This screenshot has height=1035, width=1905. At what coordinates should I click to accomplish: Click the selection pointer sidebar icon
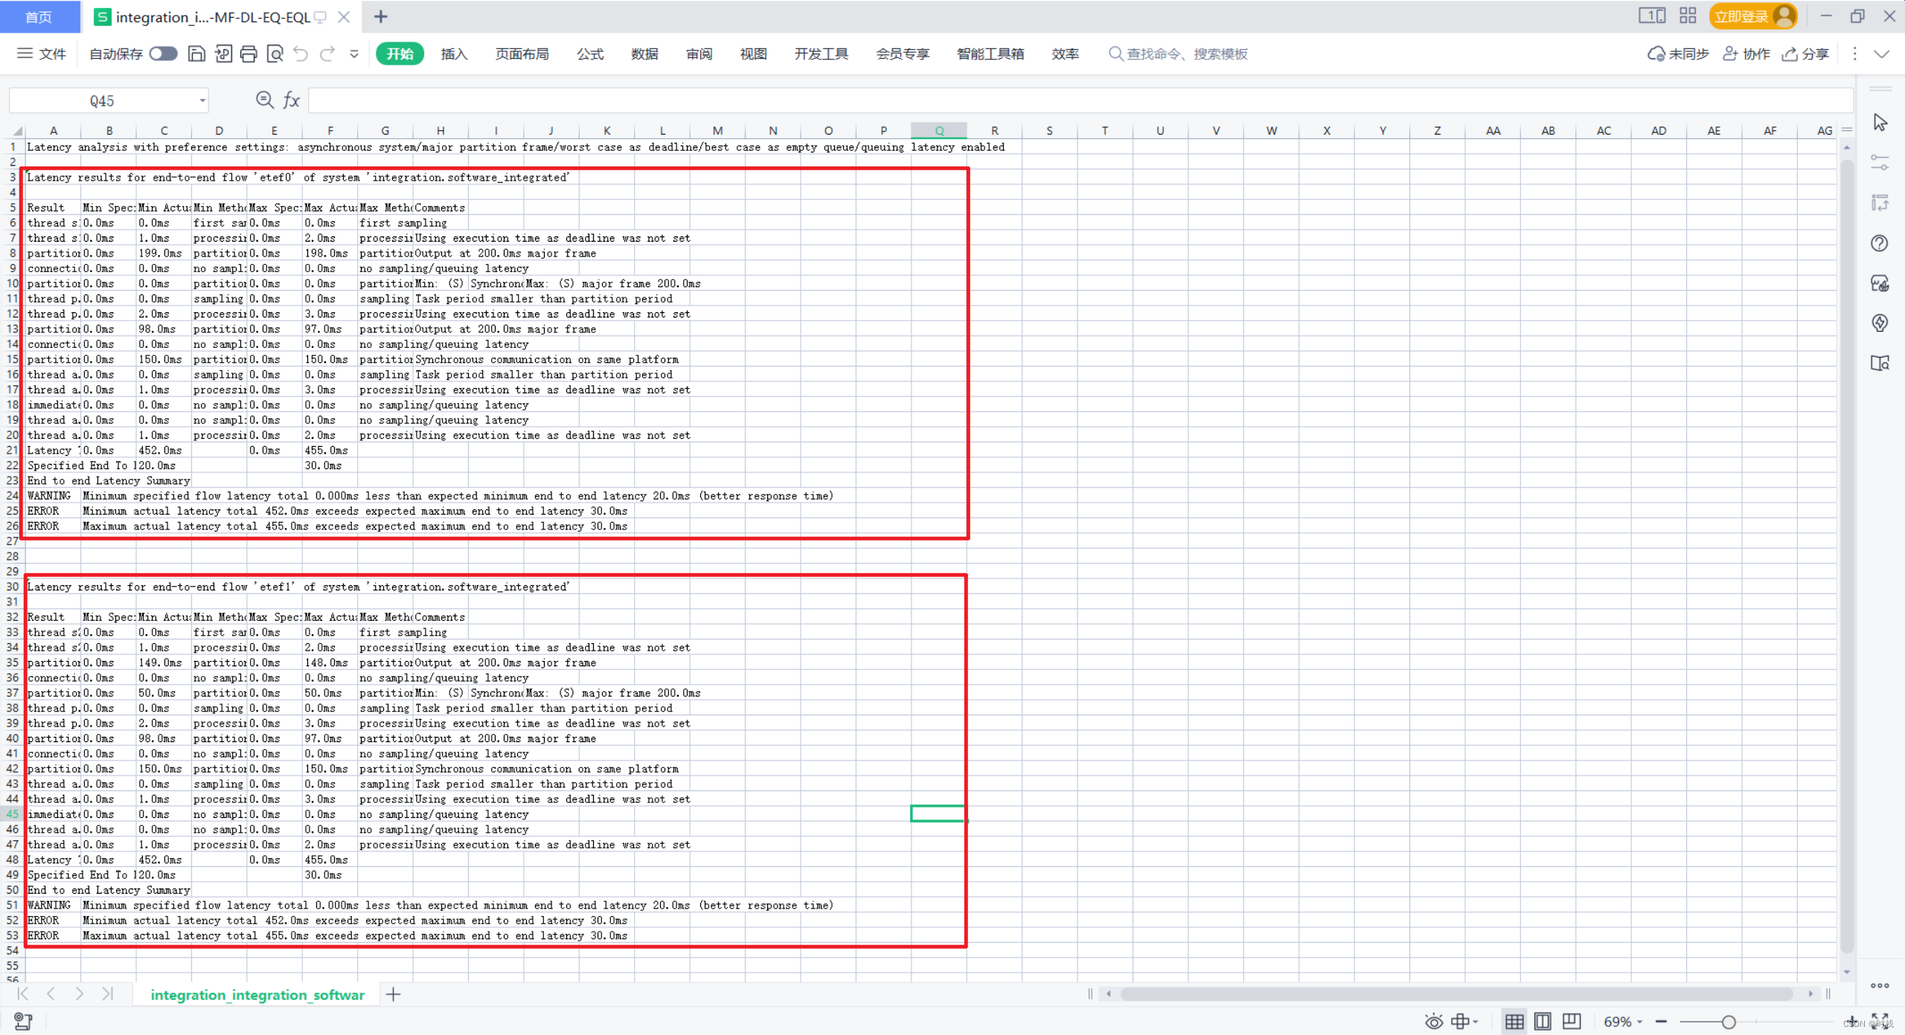click(1880, 122)
